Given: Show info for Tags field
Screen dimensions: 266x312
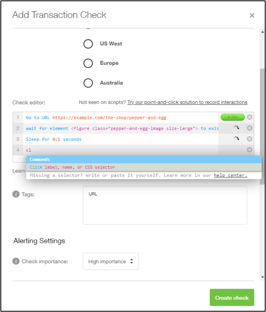Looking at the screenshot, I should coord(16,194).
